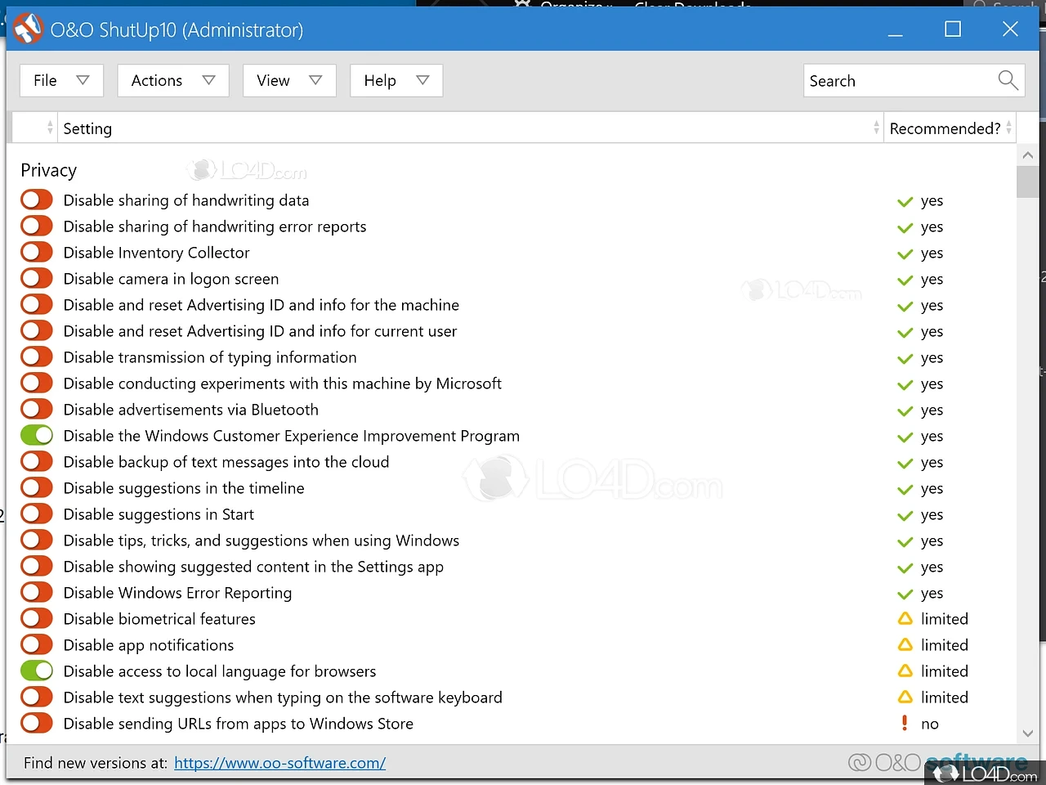Click green checkmark for suggestions in timeline
The height and width of the screenshot is (785, 1046).
pos(905,489)
